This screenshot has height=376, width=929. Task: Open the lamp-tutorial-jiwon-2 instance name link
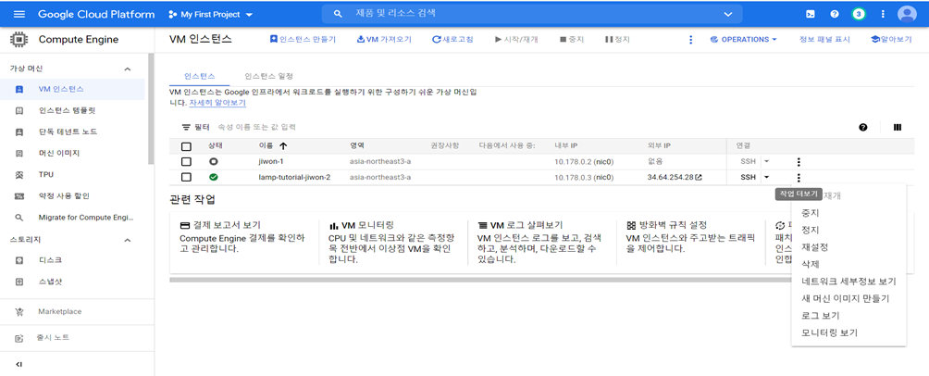[x=294, y=177]
